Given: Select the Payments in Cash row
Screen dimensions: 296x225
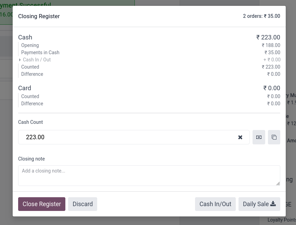Looking at the screenshot, I should 149,52.
